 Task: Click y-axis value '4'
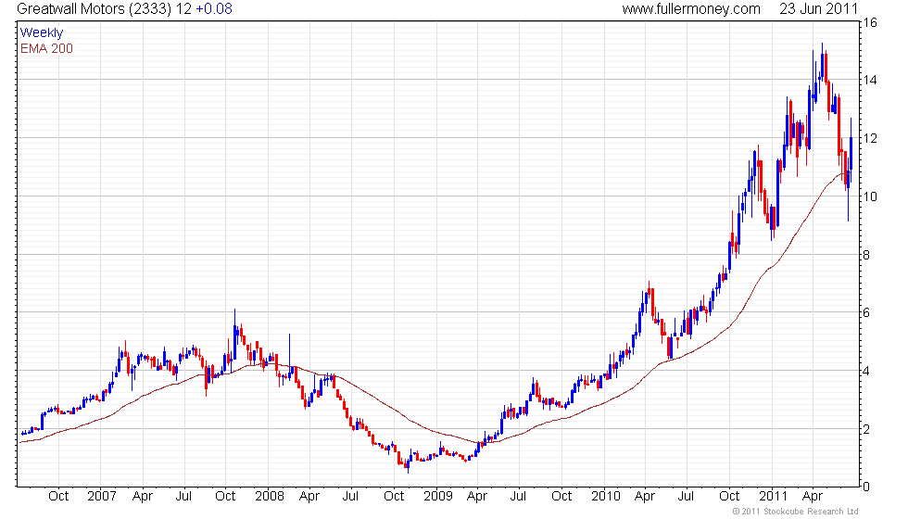pos(866,372)
